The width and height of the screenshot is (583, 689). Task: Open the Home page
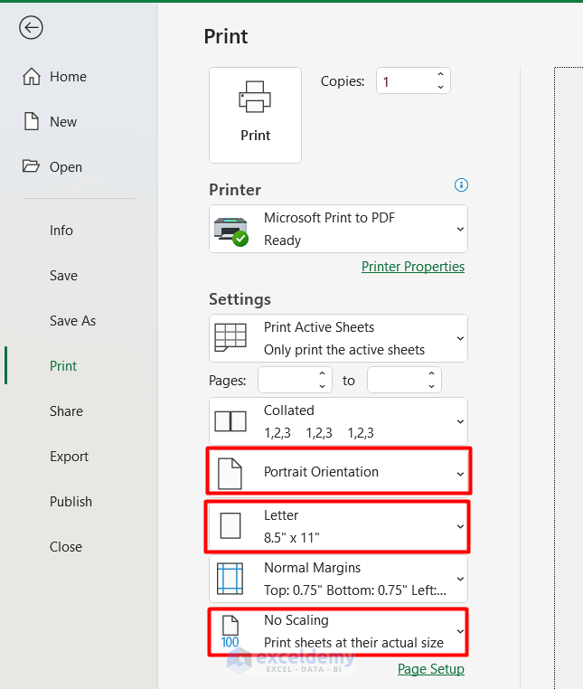tap(68, 77)
